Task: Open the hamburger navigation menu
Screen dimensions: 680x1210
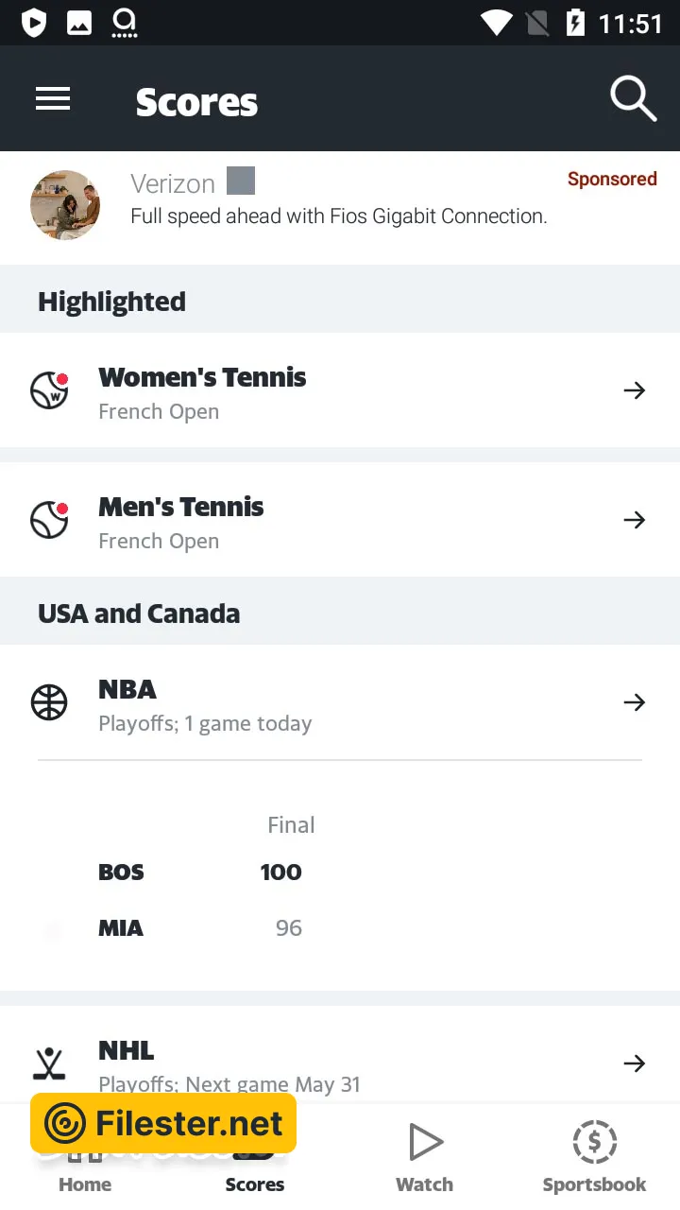Action: point(53,99)
